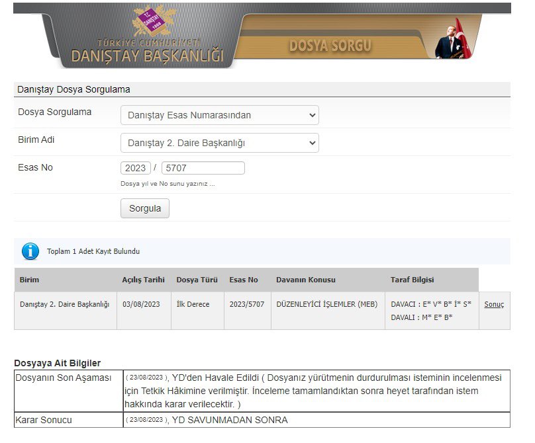Open the Dosya Sorgulama dropdown
Screen dimensions: 535x443
coord(220,115)
